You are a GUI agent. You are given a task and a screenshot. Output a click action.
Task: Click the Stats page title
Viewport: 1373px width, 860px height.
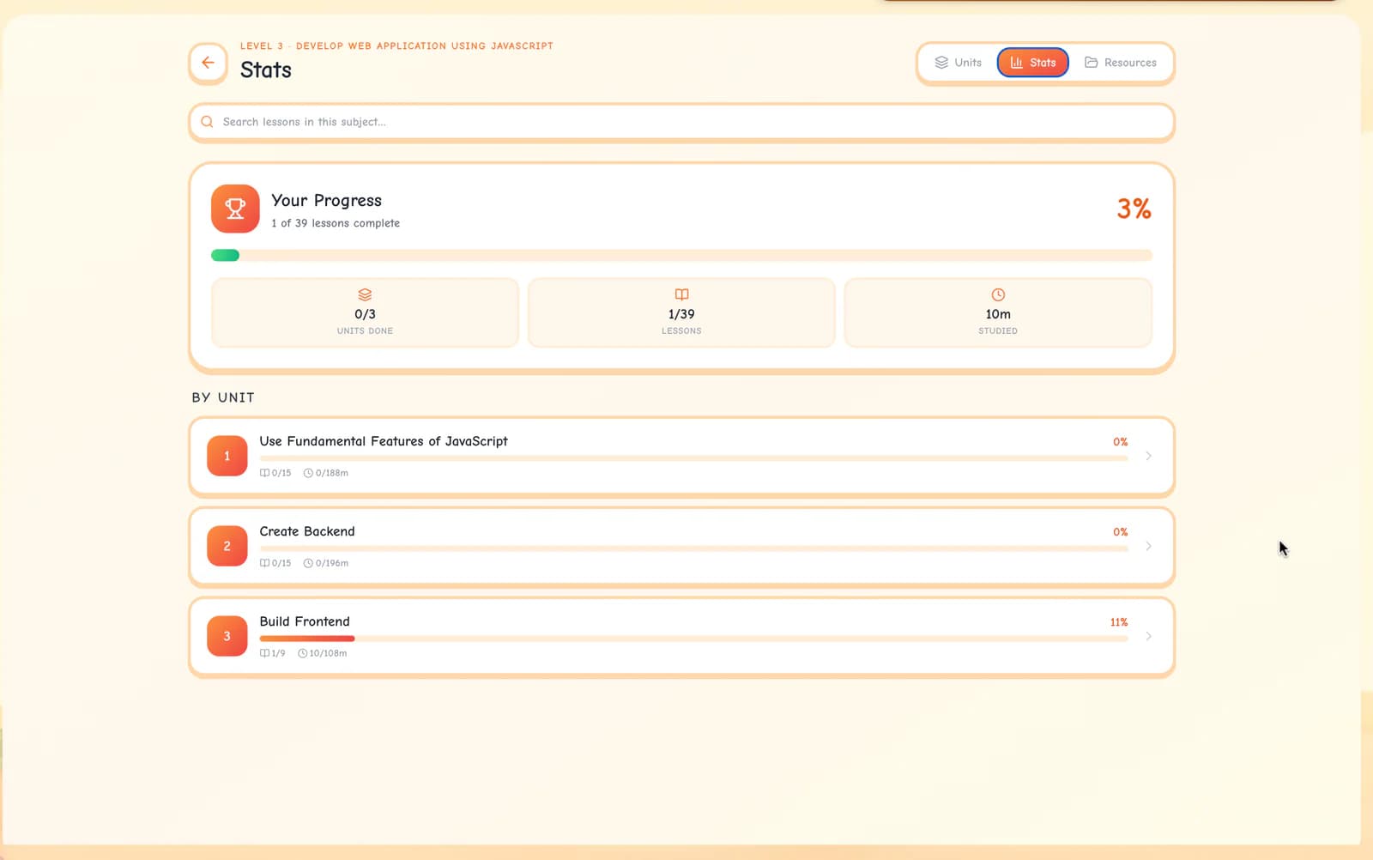266,70
